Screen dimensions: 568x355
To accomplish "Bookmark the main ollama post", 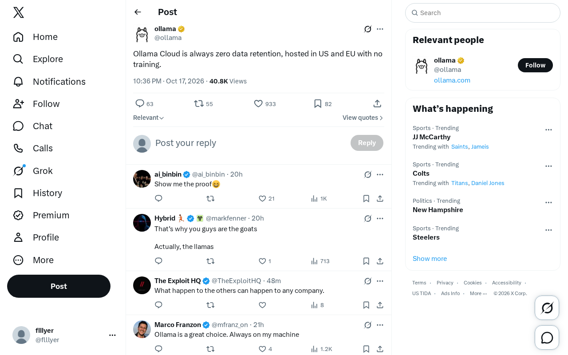I will (x=323, y=103).
